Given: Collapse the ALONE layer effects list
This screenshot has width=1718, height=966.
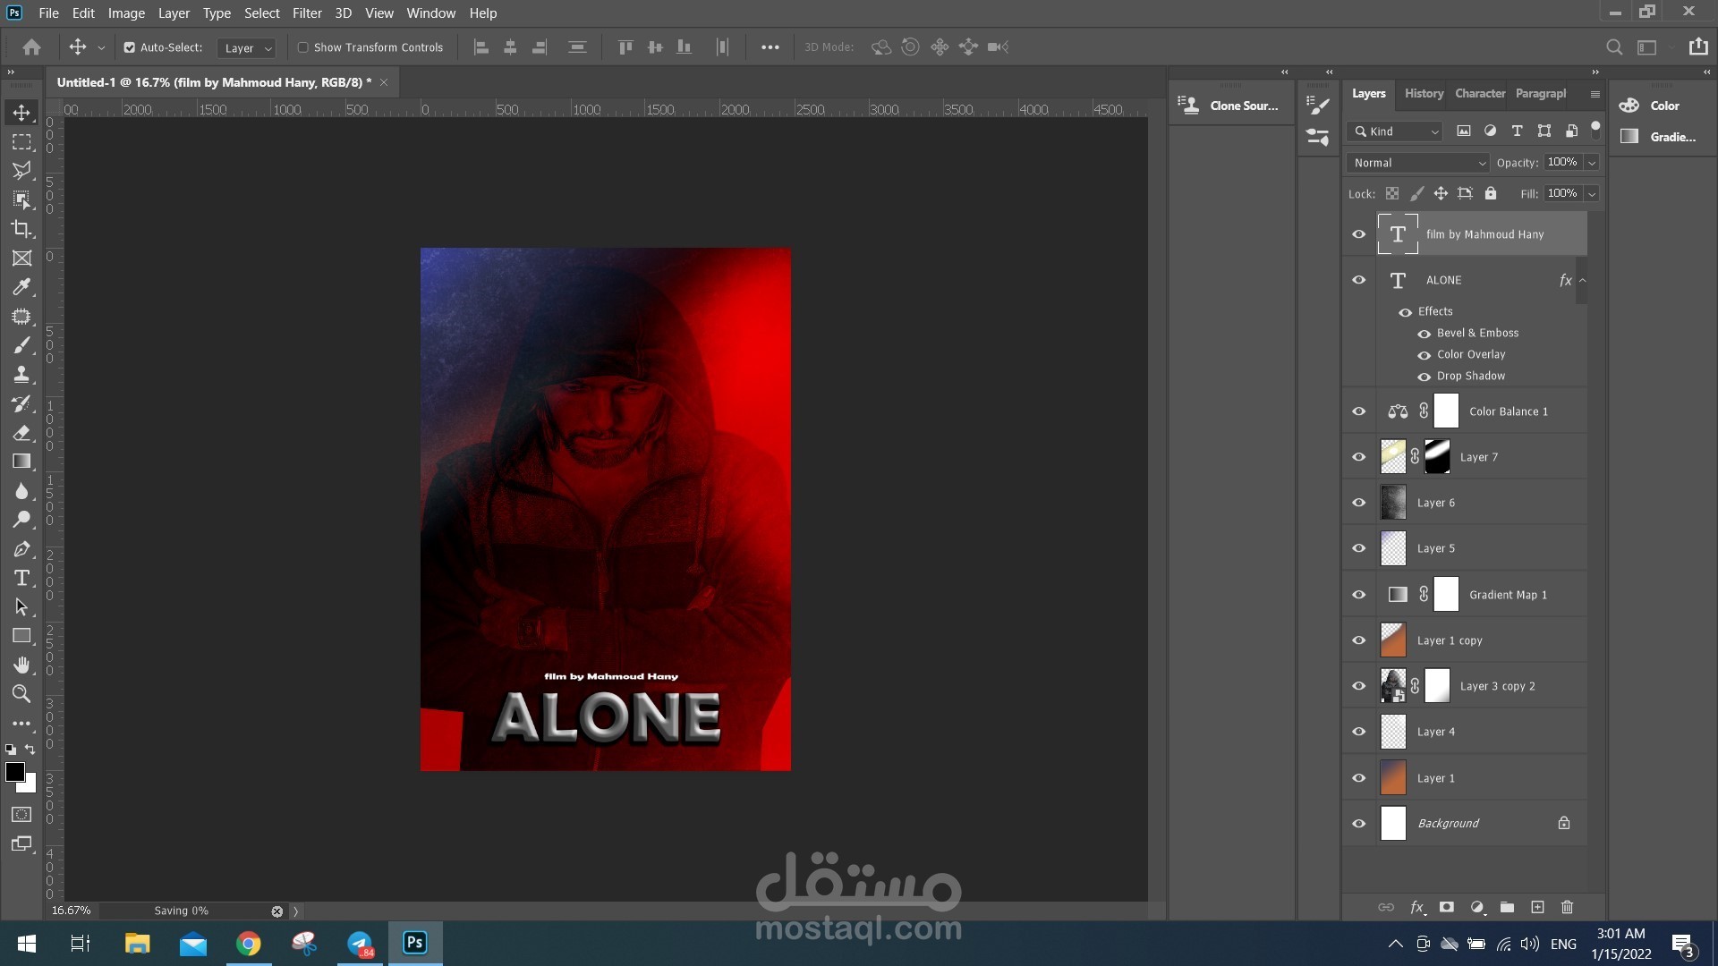Looking at the screenshot, I should [1582, 280].
